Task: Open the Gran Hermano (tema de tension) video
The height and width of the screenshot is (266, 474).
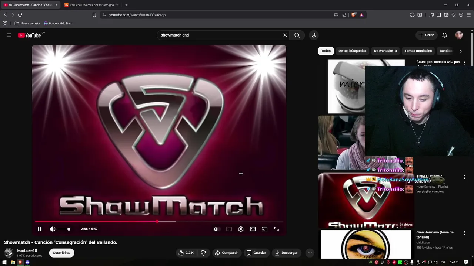Action: tap(435, 235)
